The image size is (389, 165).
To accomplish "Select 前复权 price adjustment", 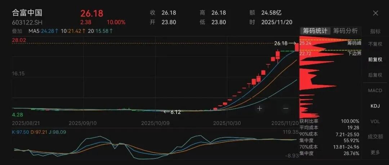I will click(375, 59).
